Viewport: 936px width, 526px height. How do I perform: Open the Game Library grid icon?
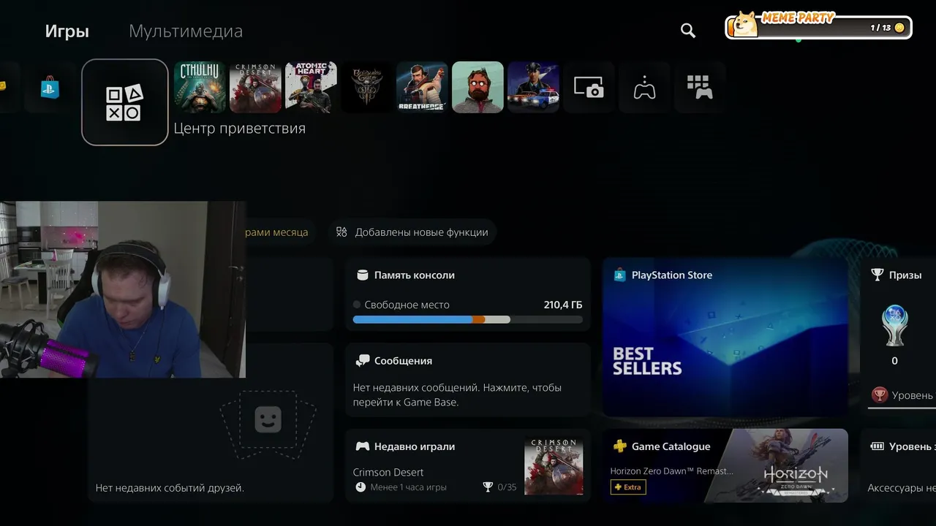point(701,87)
